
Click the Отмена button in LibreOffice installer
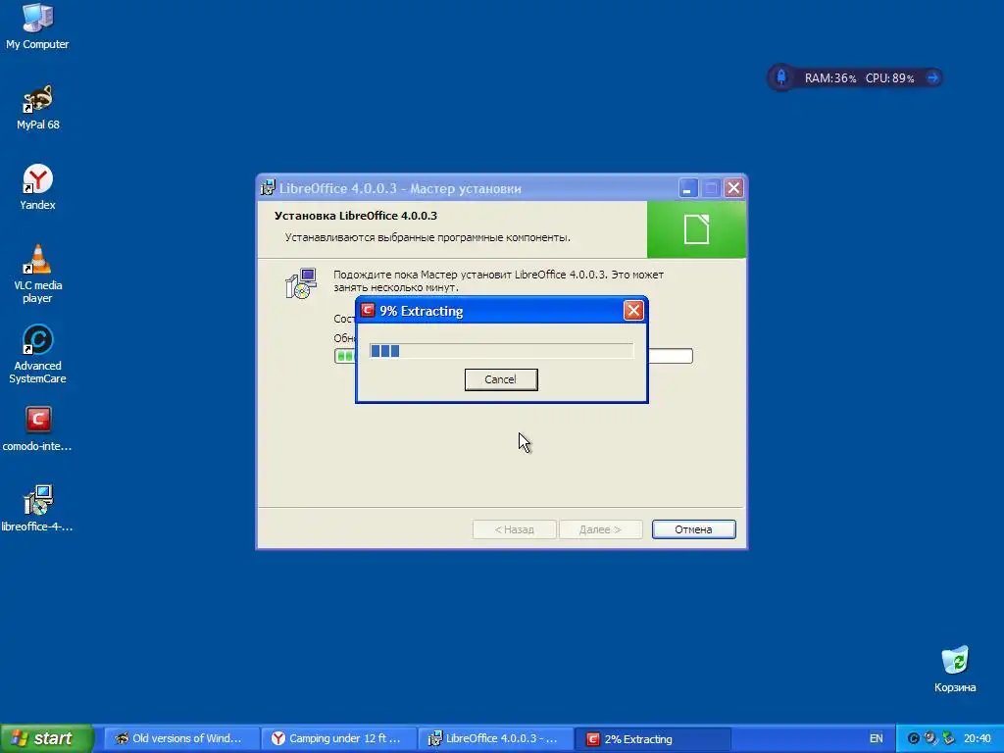(693, 529)
